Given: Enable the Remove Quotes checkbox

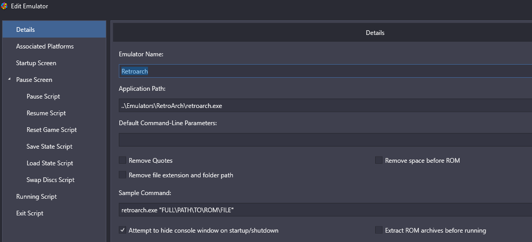Looking at the screenshot, I should click(122, 160).
